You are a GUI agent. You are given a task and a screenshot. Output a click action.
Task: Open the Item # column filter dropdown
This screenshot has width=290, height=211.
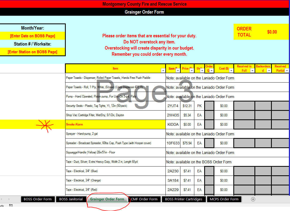coord(178,71)
